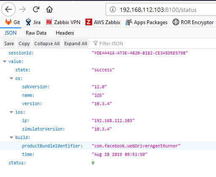Click the "com.facebook.WebDriverAgentRunner" value

click(x=136, y=146)
